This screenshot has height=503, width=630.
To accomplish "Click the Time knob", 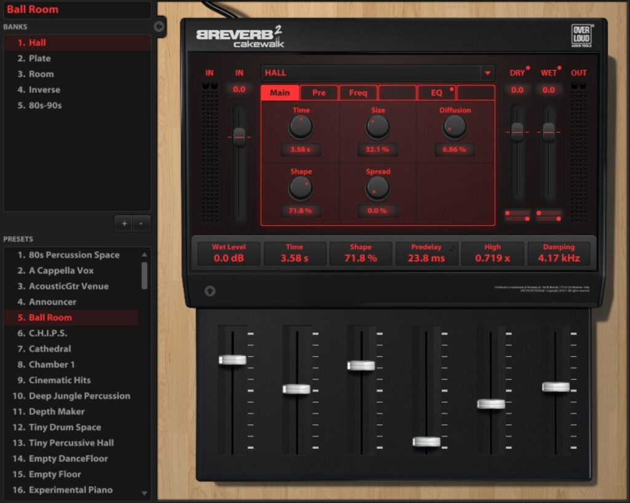I will point(300,127).
